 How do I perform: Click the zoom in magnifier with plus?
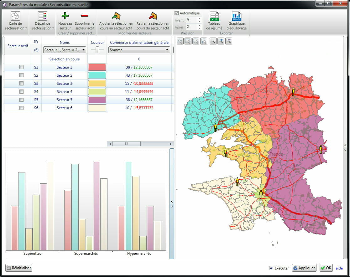click(221, 41)
